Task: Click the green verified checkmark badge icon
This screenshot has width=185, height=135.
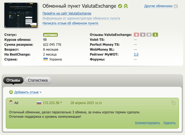Action: point(120,6)
